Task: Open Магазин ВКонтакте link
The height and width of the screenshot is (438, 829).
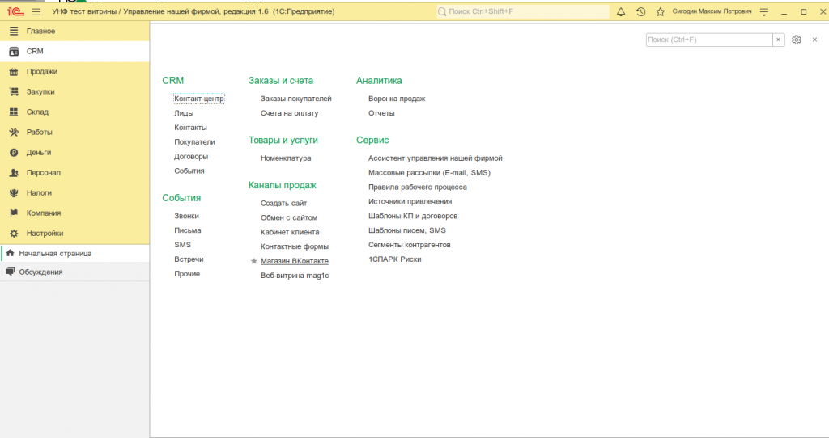Action: pos(295,261)
